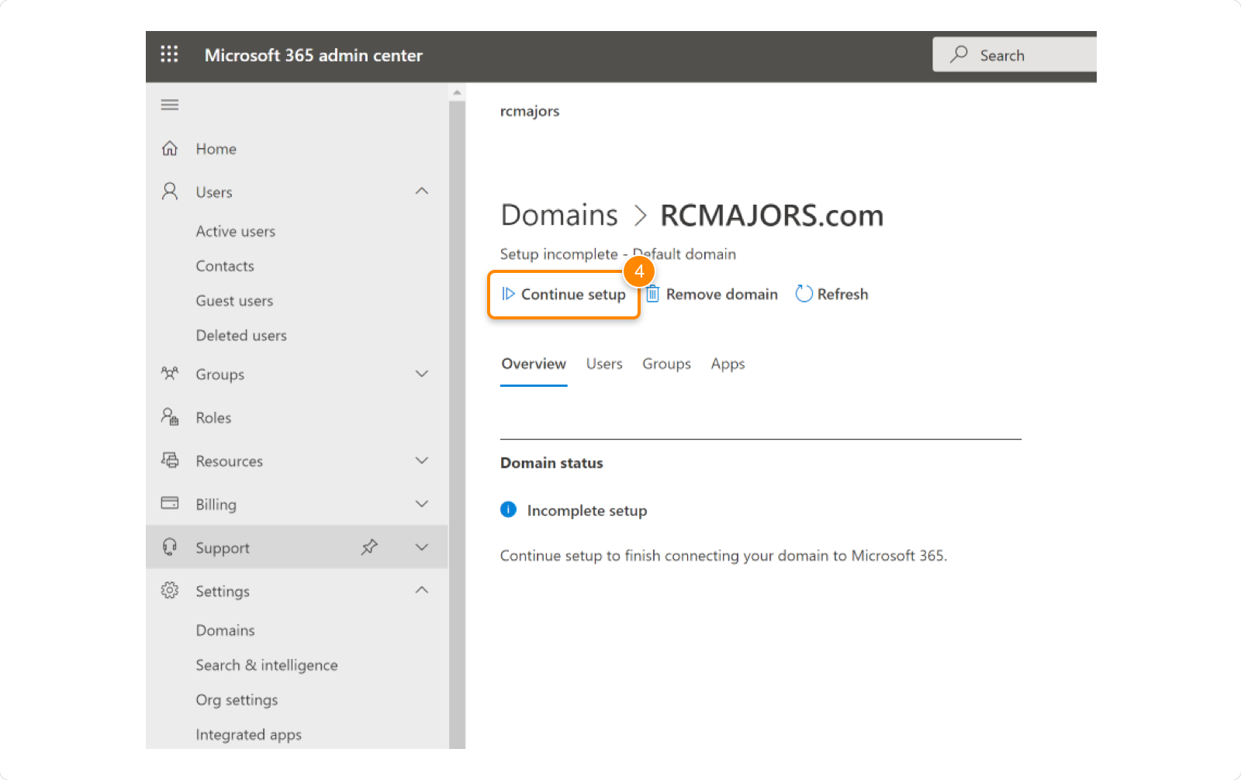Click the Remove domain trash icon
The image size is (1241, 780).
653,294
